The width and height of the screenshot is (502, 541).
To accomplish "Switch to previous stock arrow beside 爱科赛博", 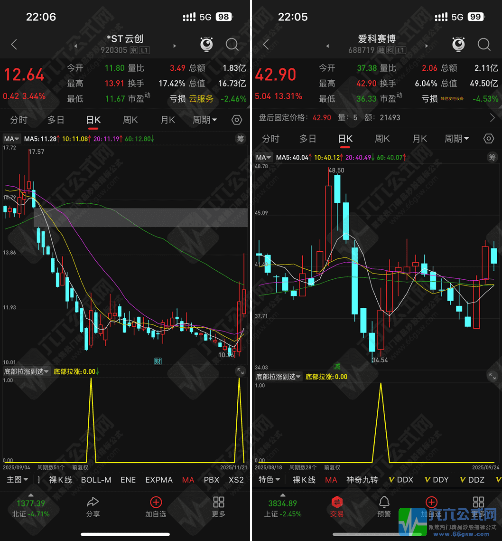I will [x=327, y=46].
